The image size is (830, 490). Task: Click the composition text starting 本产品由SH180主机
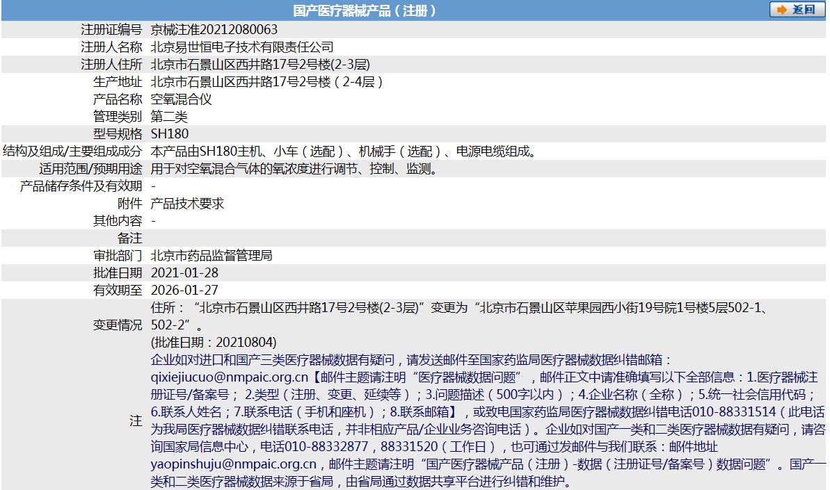(x=346, y=152)
